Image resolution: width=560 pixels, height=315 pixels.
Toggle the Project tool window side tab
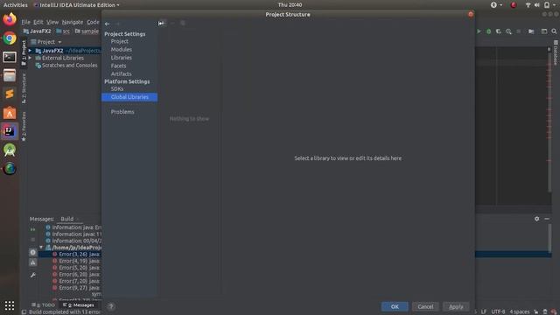click(x=24, y=52)
